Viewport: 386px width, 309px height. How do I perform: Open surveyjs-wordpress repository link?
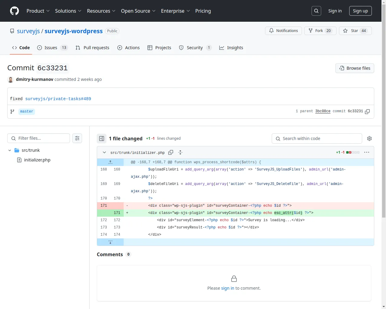(x=74, y=31)
